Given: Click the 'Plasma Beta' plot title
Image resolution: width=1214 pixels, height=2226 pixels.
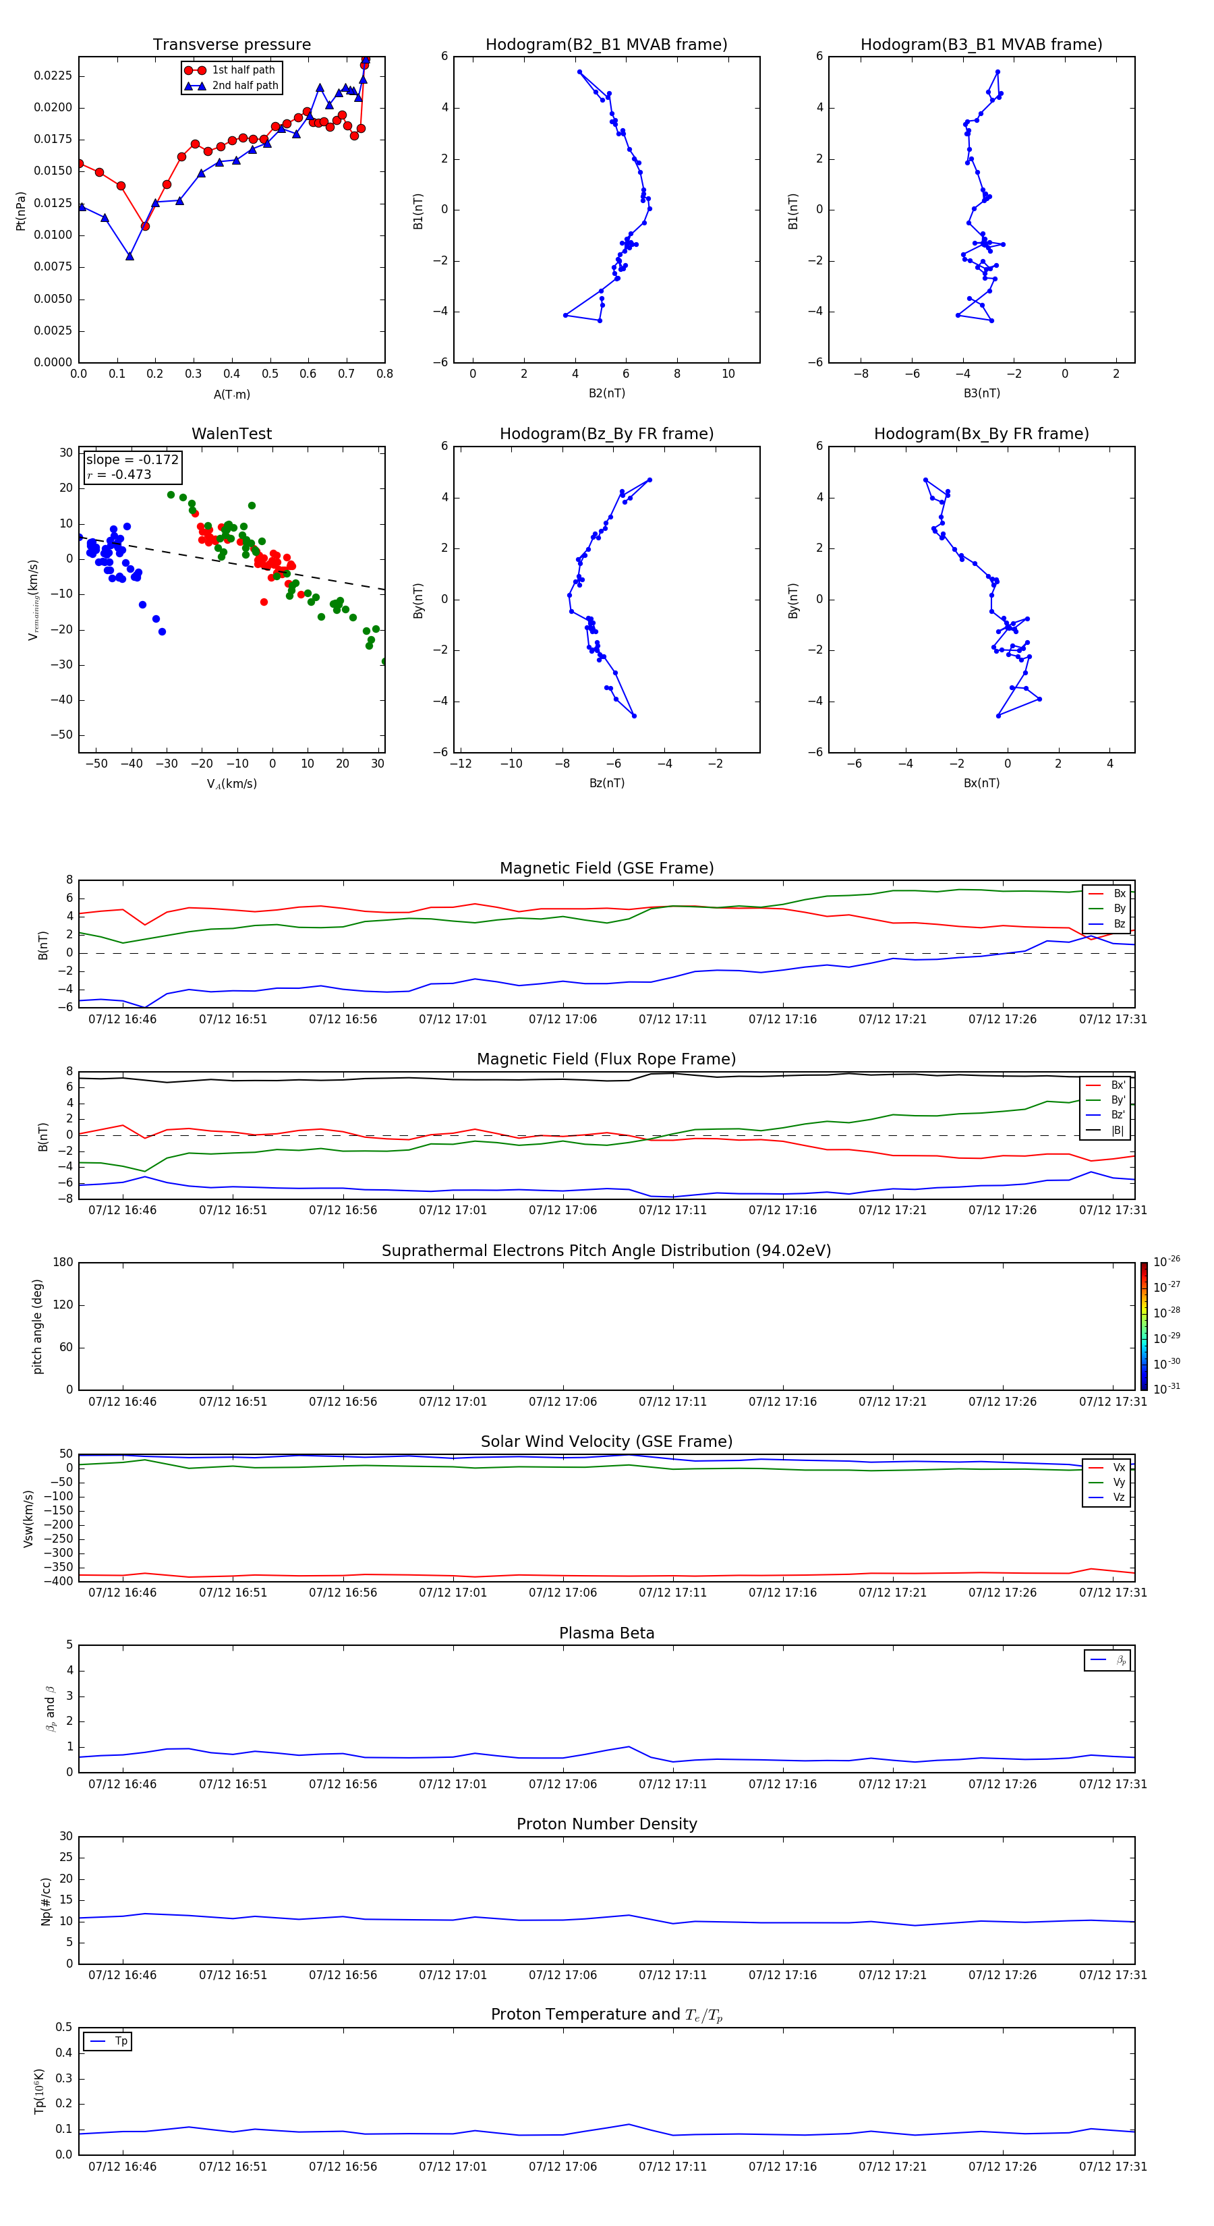Looking at the screenshot, I should (606, 1634).
